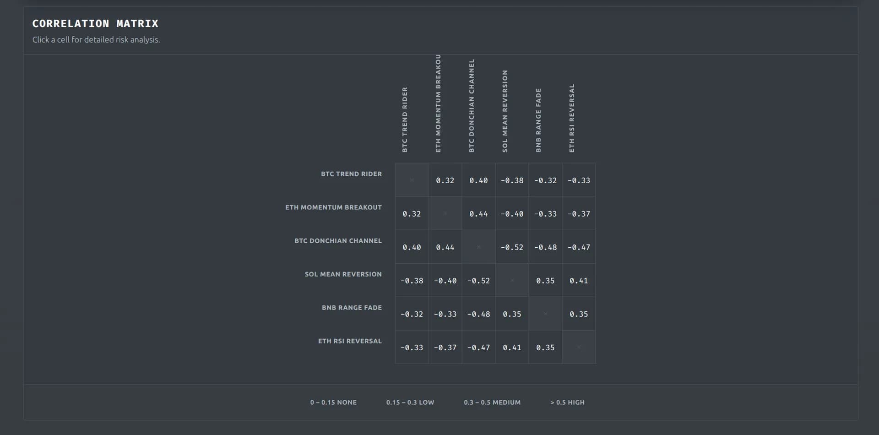Click BTC Donchian Channel row, BTC Trend Rider column cell
The image size is (879, 435).
412,247
